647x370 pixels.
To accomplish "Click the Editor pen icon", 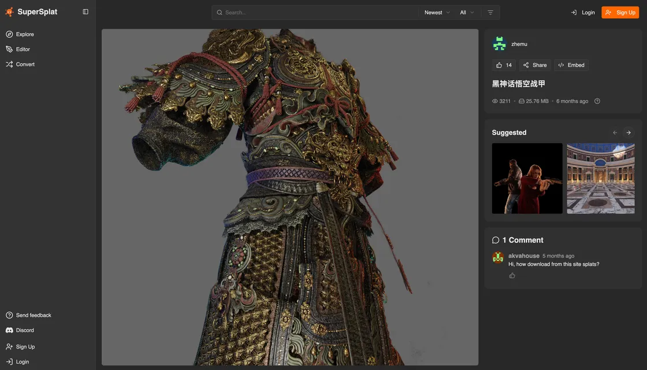I will coord(9,49).
